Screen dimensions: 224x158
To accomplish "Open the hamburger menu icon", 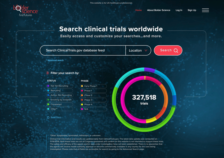I will 205,10.
